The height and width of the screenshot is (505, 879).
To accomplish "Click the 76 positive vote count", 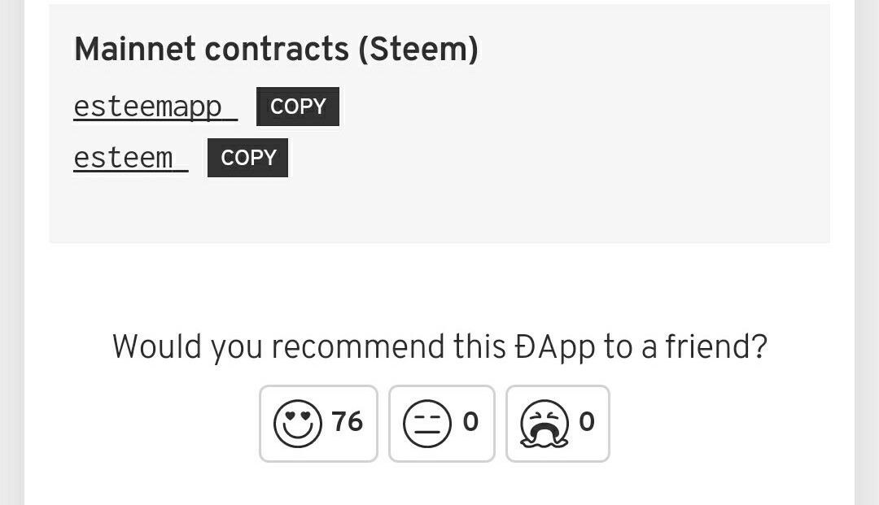I will pos(347,422).
